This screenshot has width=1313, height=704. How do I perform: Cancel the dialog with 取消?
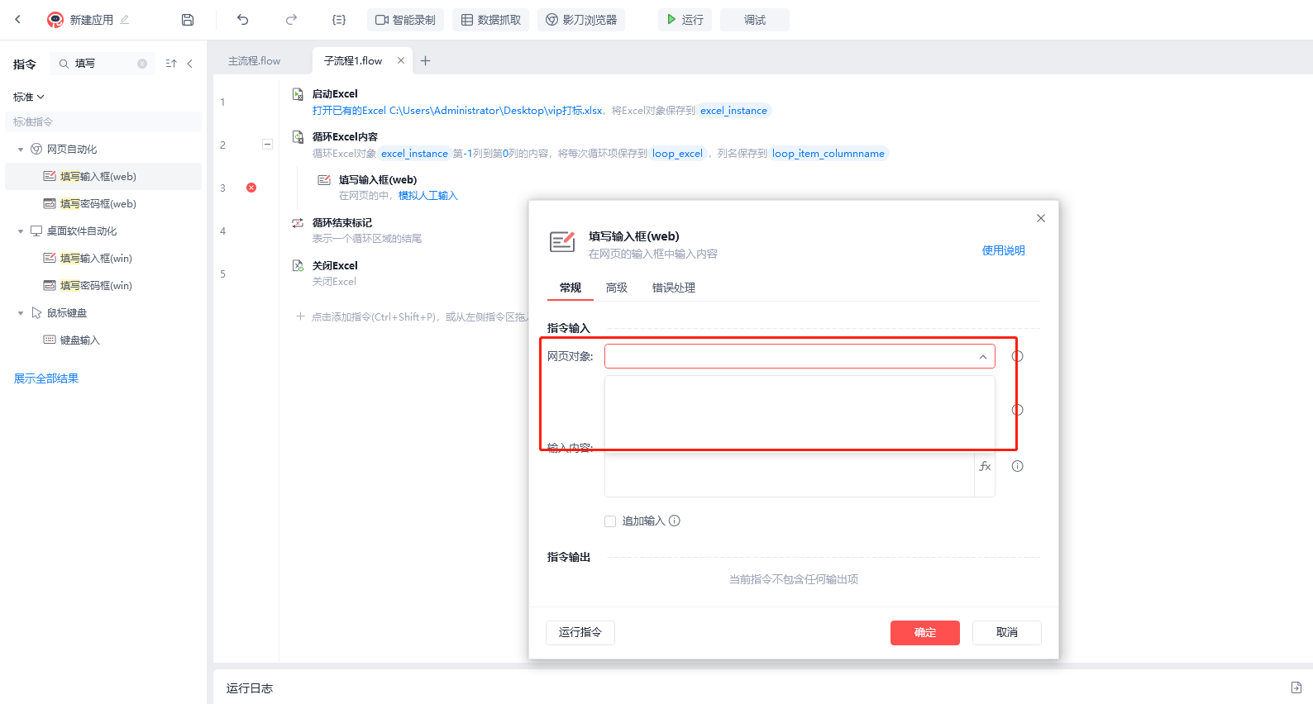[1007, 633]
